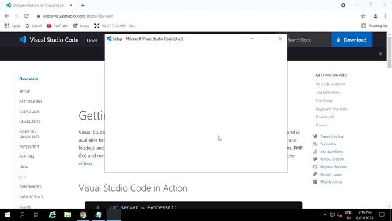
Task: Click the page vertical scrollbar thumb
Action: (x=390, y=52)
